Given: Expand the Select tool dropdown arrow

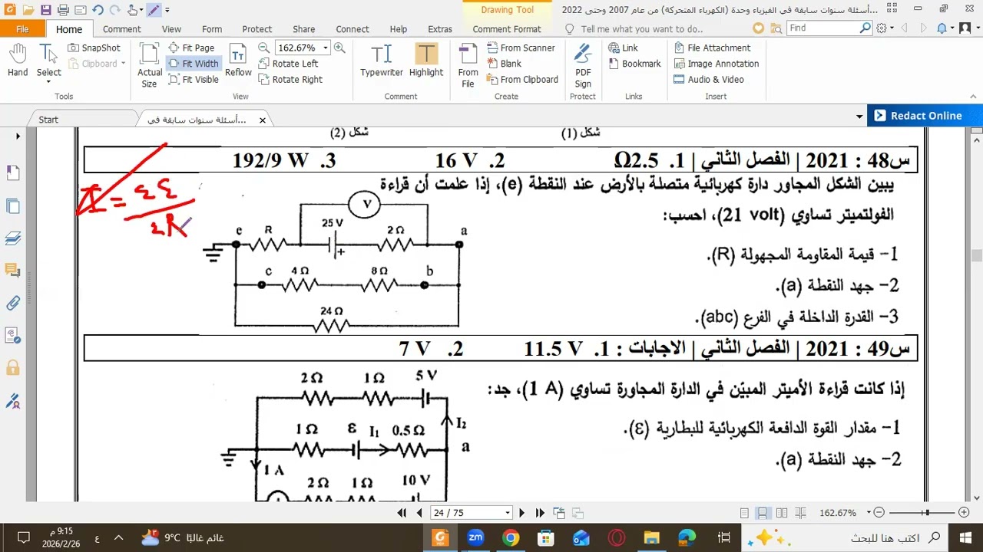Looking at the screenshot, I should pyautogui.click(x=48, y=82).
